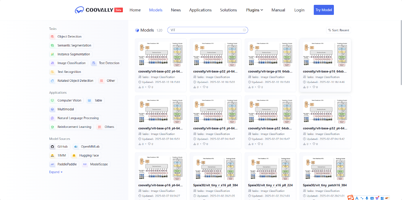The width and height of the screenshot is (402, 200).
Task: Toggle Sogou English mode A icon
Action: [357, 198]
